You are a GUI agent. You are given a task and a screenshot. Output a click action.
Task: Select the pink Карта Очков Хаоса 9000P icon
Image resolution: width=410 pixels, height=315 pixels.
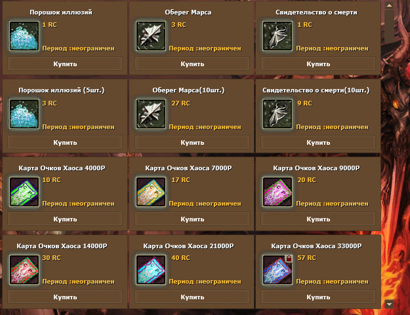pyautogui.click(x=277, y=192)
